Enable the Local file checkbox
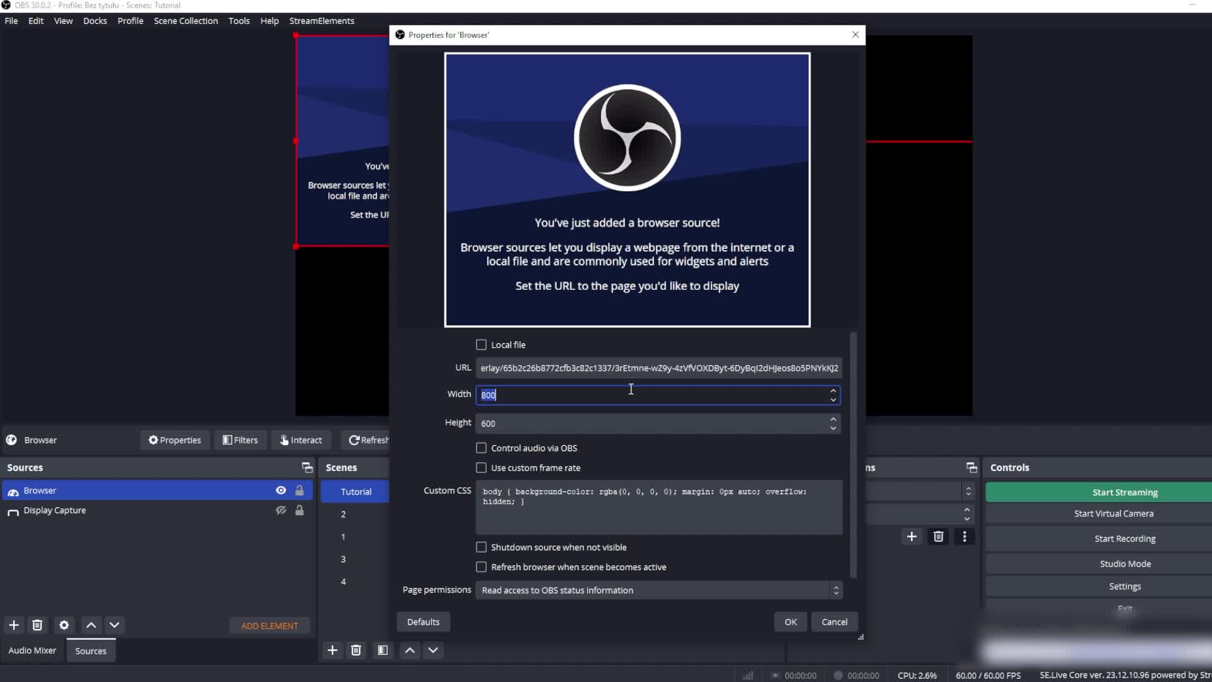This screenshot has height=682, width=1212. [x=482, y=345]
